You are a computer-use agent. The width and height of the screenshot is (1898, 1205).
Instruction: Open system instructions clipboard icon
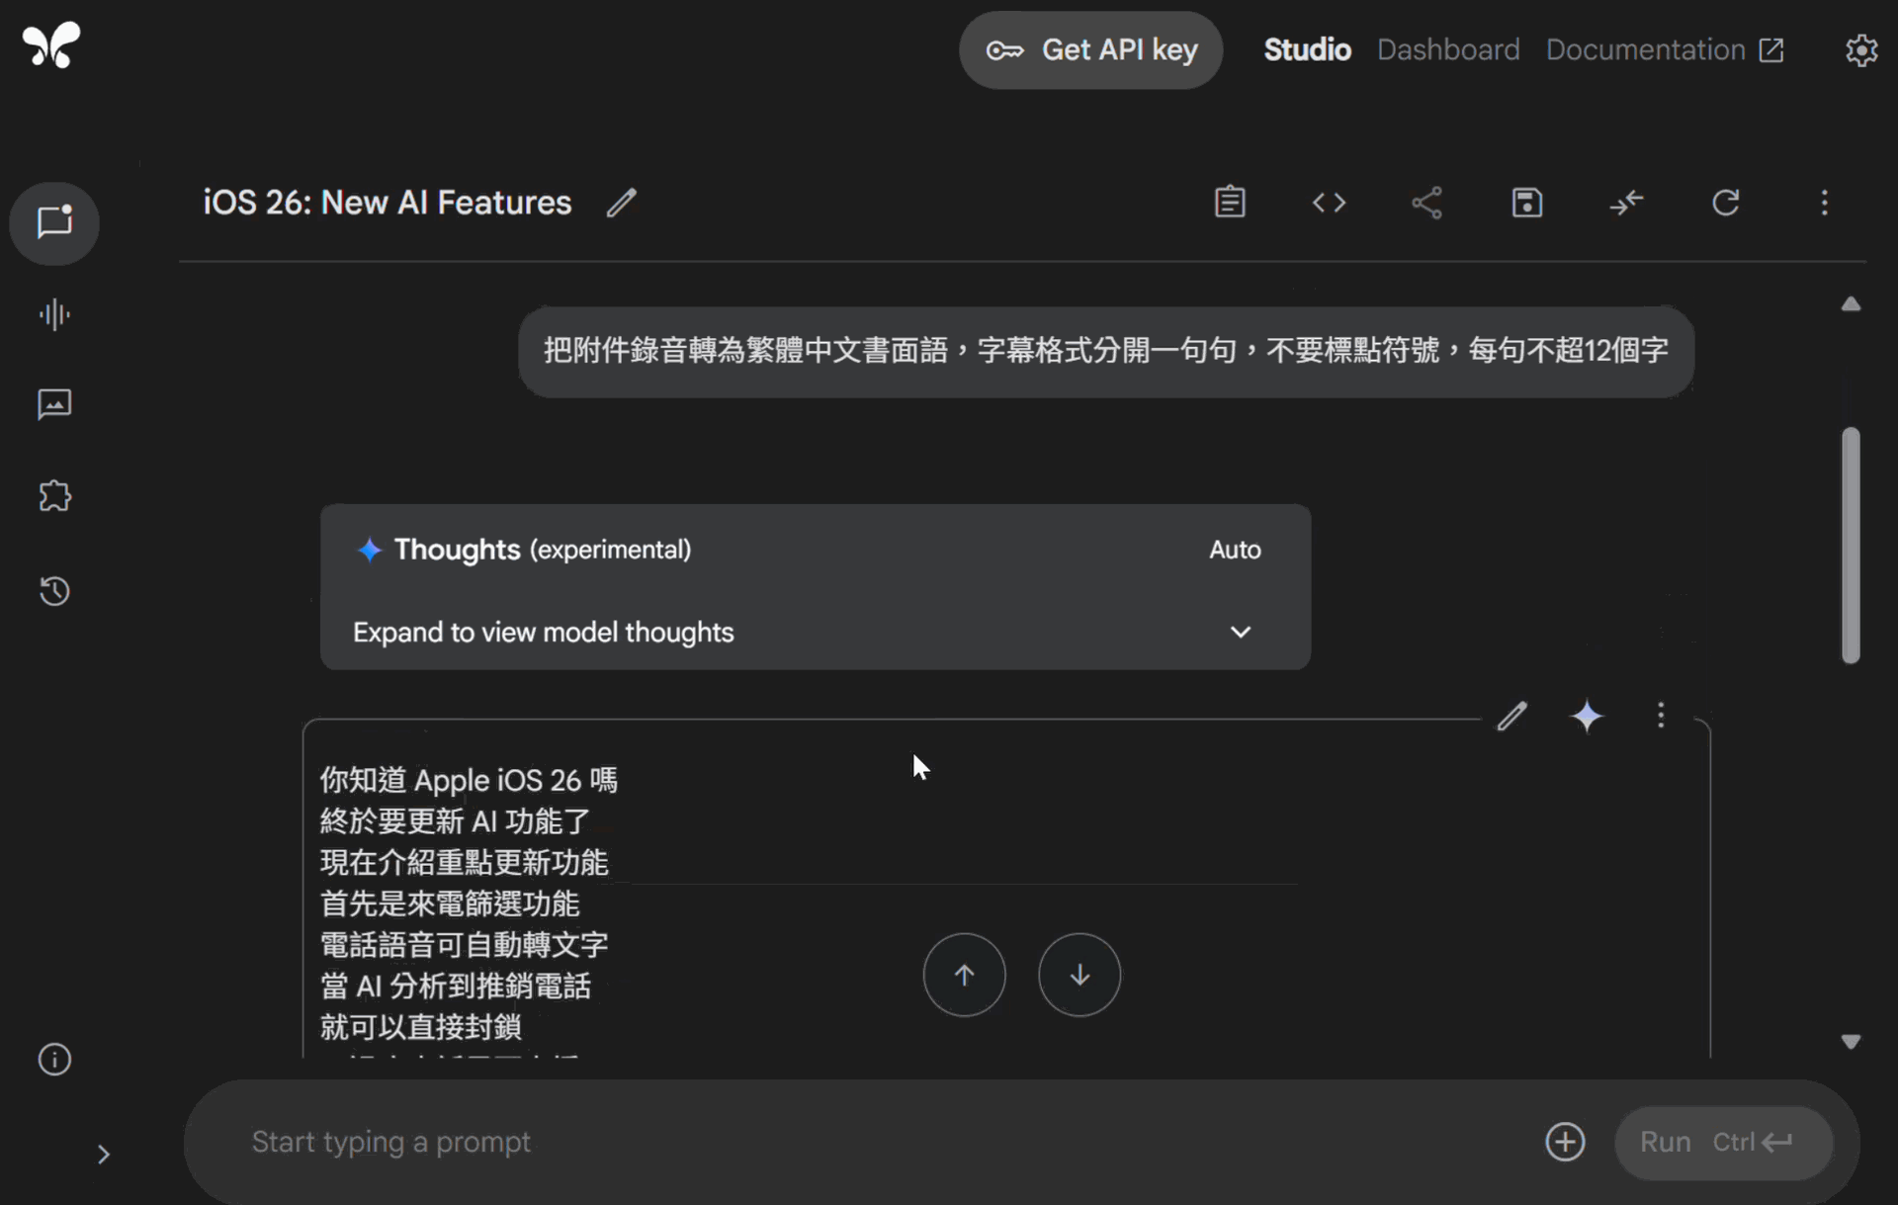(1230, 203)
